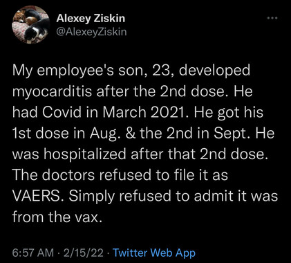Open the three-dot more options menu

pyautogui.click(x=272, y=18)
